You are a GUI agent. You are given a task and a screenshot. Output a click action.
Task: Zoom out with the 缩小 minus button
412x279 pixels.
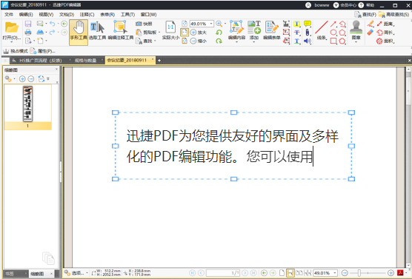coord(198,41)
